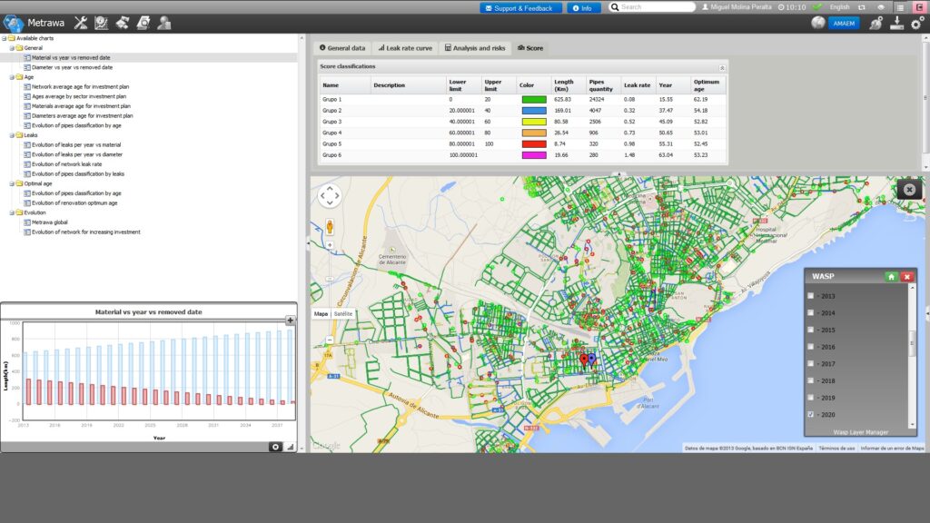Click the AMAEM button
930x523 pixels.
click(844, 23)
